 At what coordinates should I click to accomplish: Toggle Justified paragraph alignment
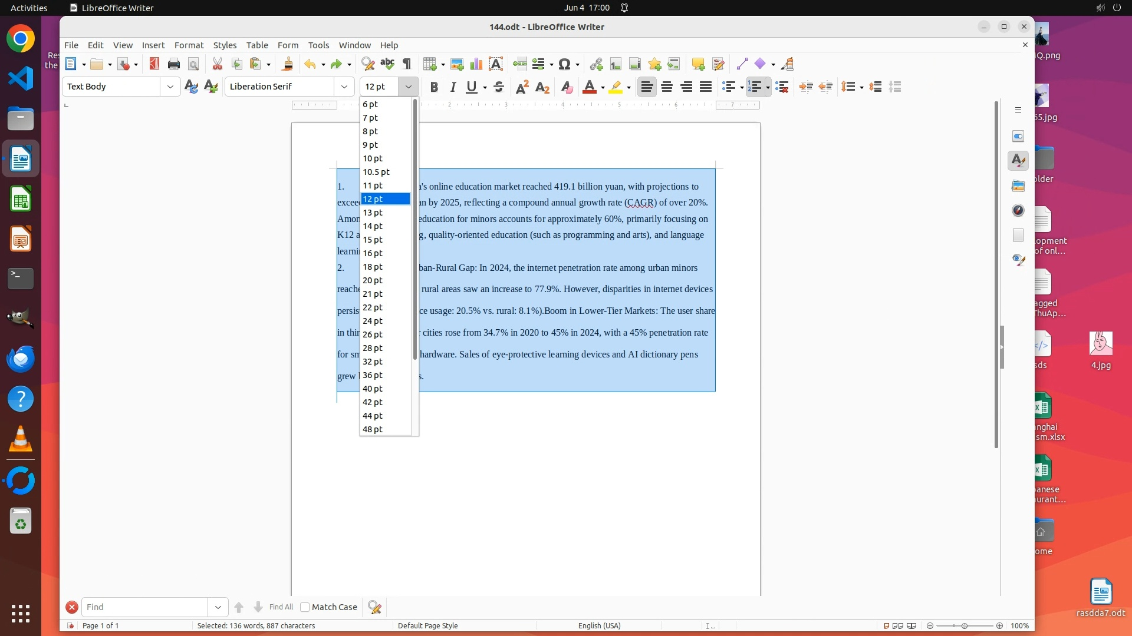click(x=706, y=87)
